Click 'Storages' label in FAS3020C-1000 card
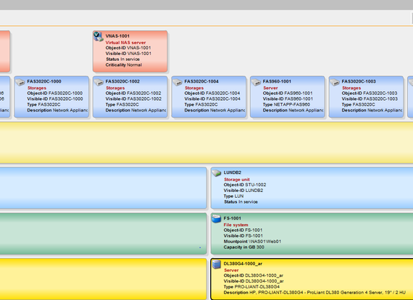The width and height of the screenshot is (413, 300). click(37, 88)
